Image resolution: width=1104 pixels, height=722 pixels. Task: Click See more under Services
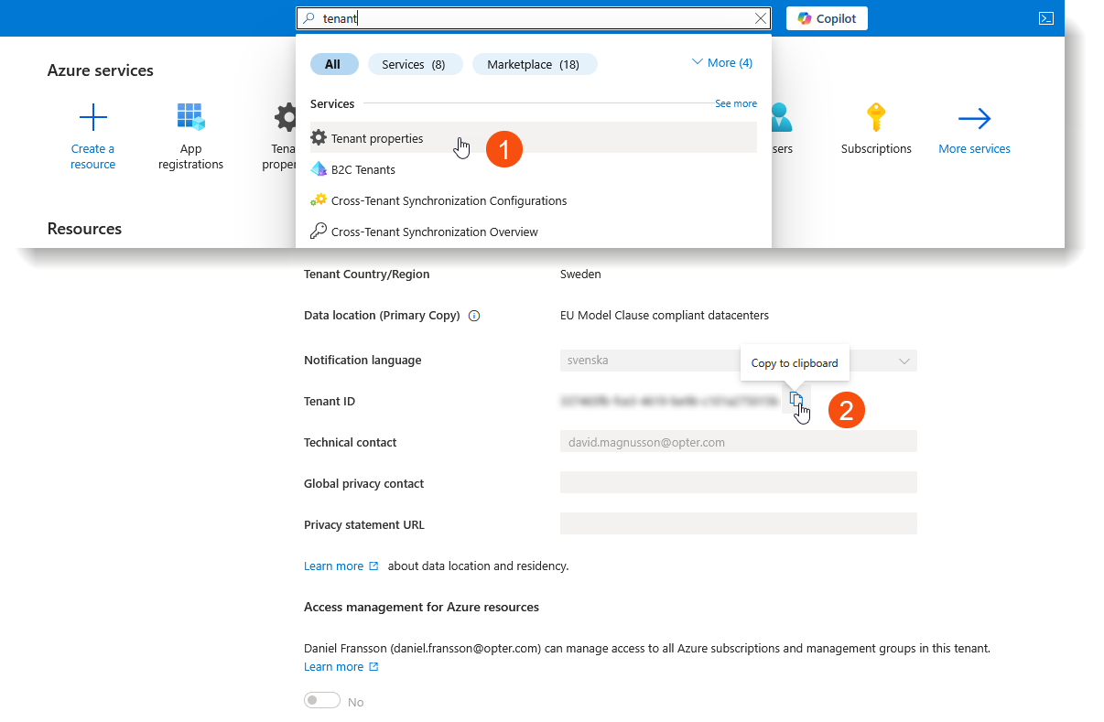pos(736,103)
